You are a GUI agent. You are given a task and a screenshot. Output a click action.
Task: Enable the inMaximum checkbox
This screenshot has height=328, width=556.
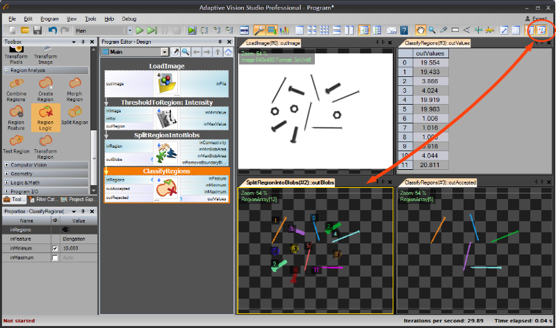55,258
